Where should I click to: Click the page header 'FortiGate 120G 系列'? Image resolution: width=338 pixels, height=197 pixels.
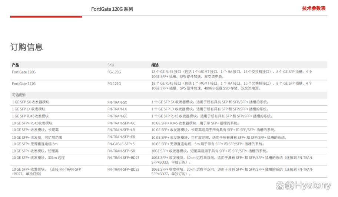[112, 9]
